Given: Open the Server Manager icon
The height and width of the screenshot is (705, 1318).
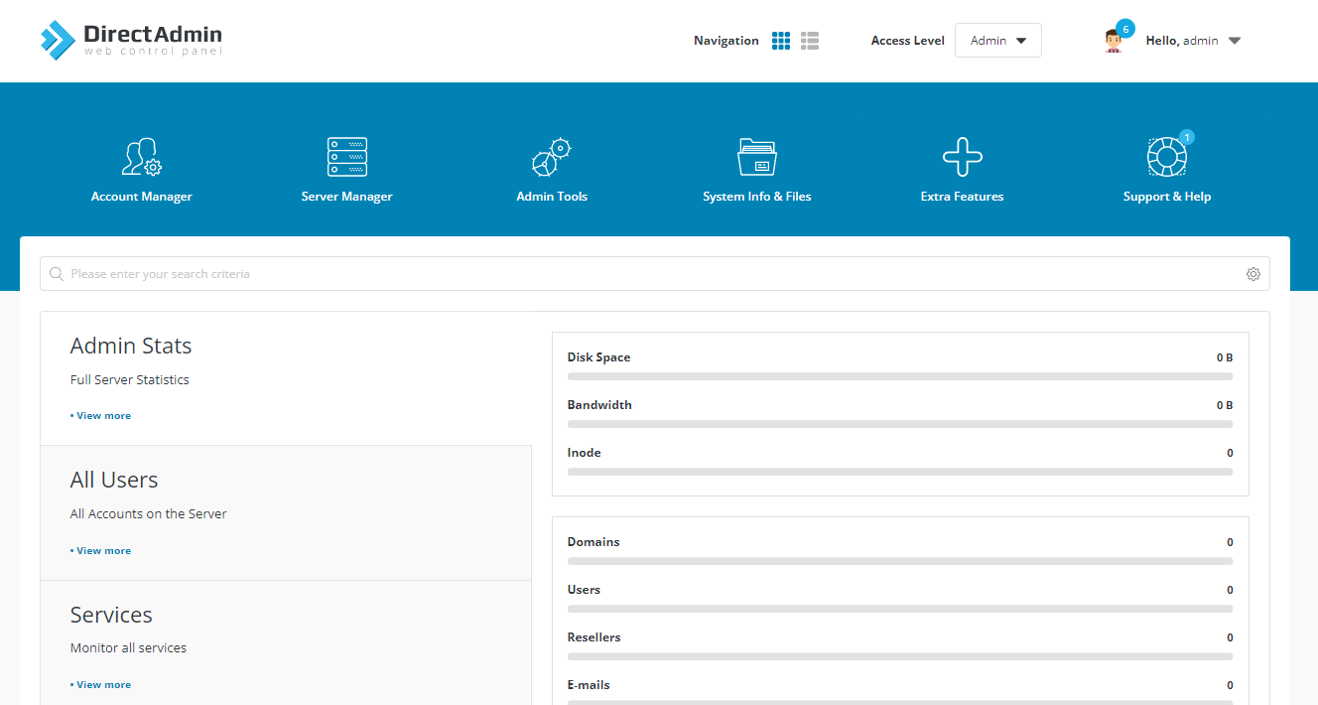Looking at the screenshot, I should 346,157.
